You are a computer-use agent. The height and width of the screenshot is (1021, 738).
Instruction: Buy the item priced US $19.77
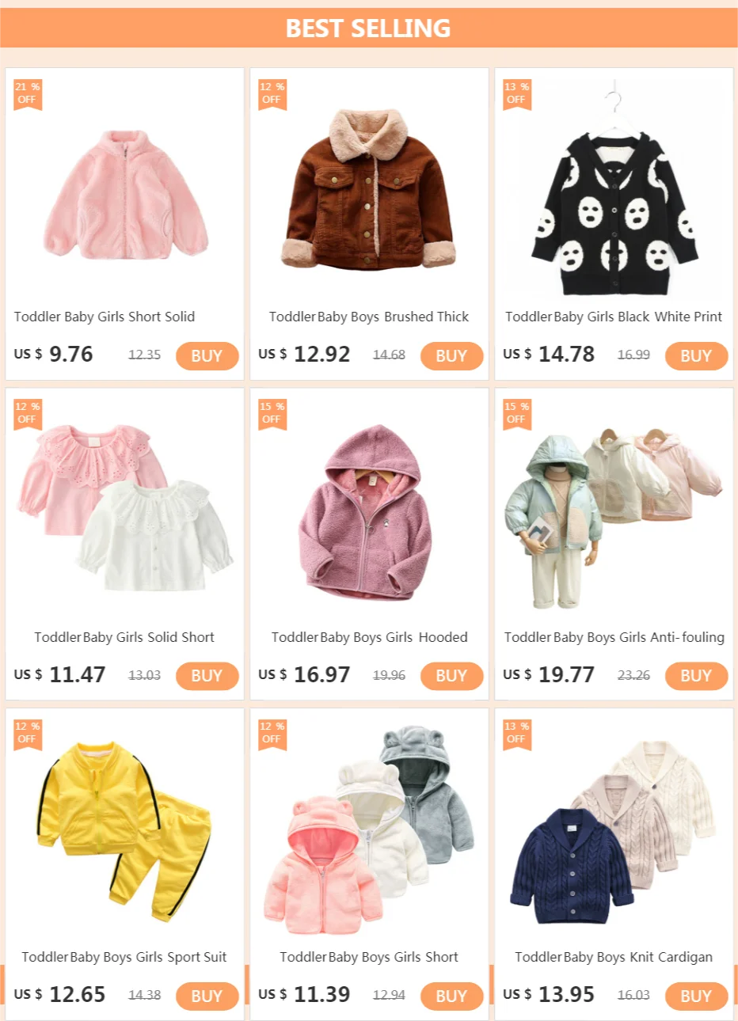696,676
